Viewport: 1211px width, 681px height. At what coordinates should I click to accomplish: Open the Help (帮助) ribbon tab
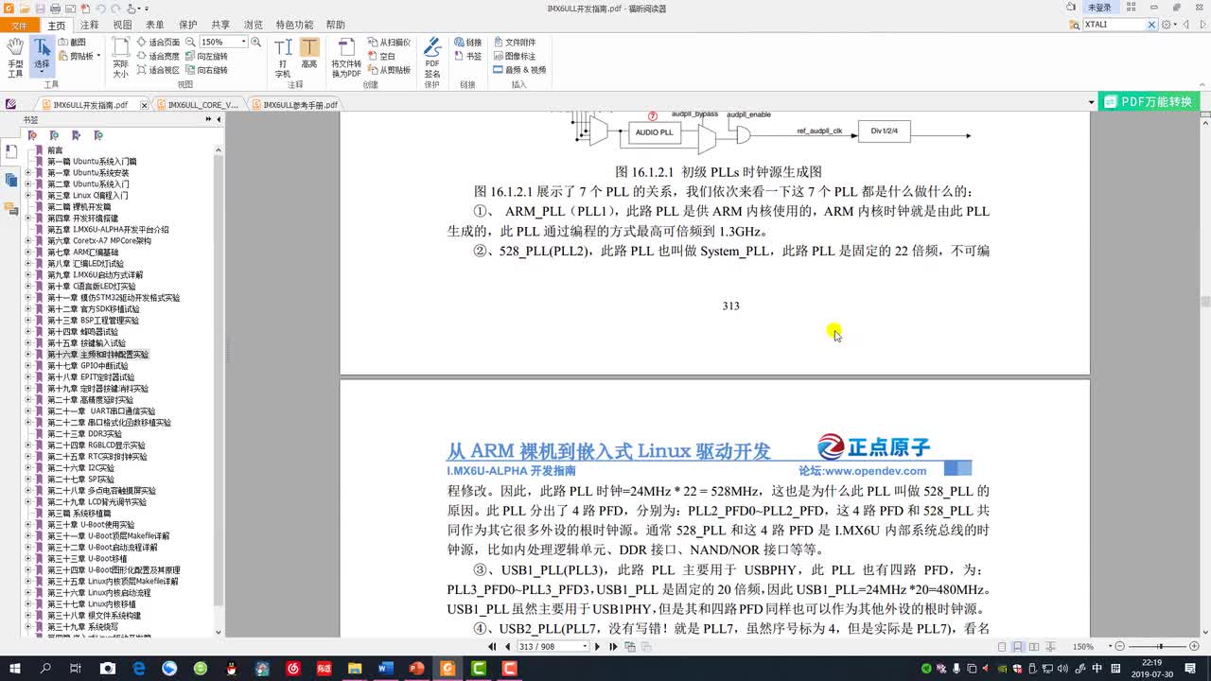(335, 25)
